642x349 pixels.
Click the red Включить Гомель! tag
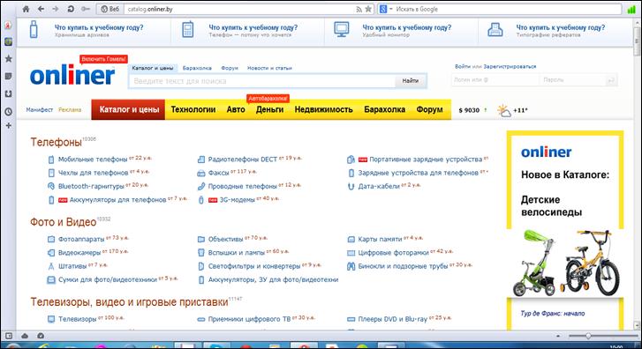click(103, 59)
